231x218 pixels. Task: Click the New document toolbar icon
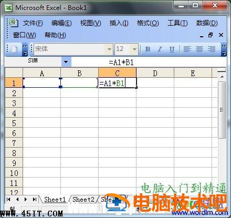(x=14, y=49)
